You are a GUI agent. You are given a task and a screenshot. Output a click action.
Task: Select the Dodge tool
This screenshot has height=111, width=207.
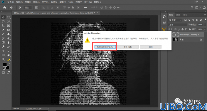[x=3, y=47]
